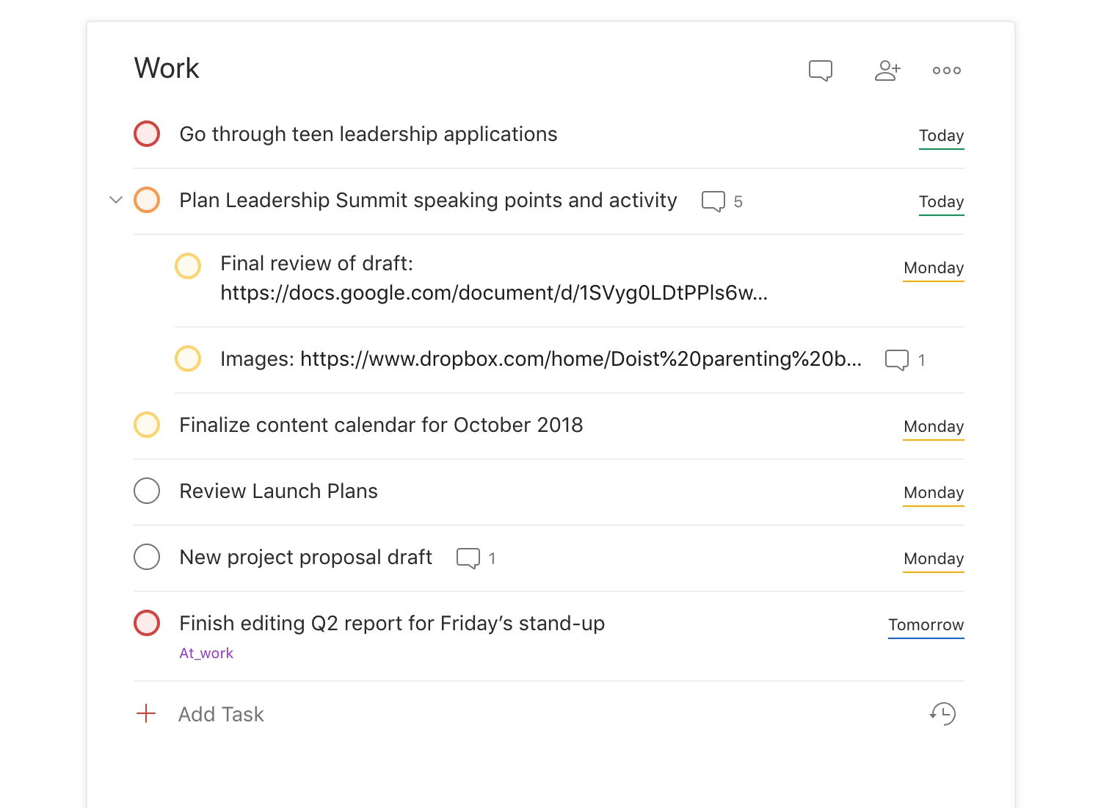Click the task history clock icon
The width and height of the screenshot is (1101, 808).
(x=942, y=714)
